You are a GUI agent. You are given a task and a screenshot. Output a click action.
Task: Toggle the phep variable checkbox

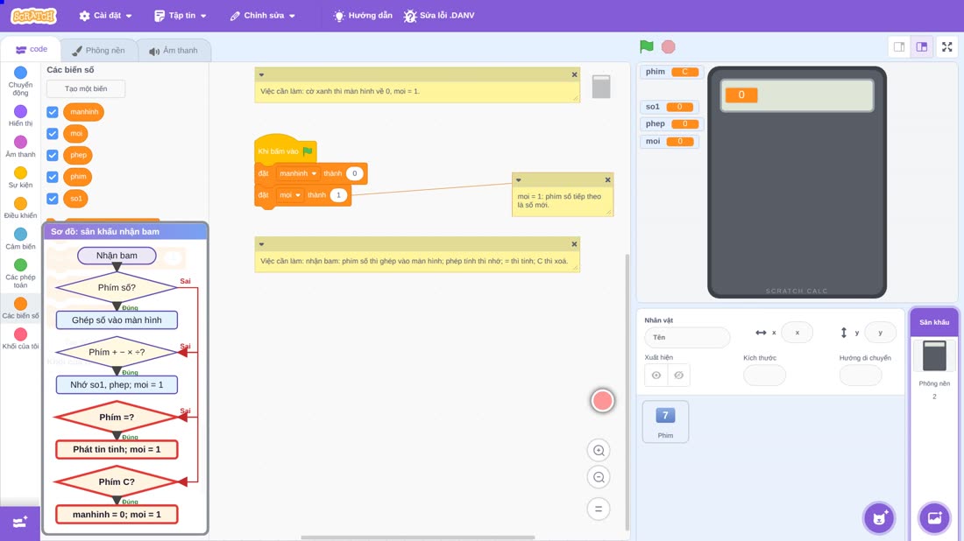click(53, 155)
